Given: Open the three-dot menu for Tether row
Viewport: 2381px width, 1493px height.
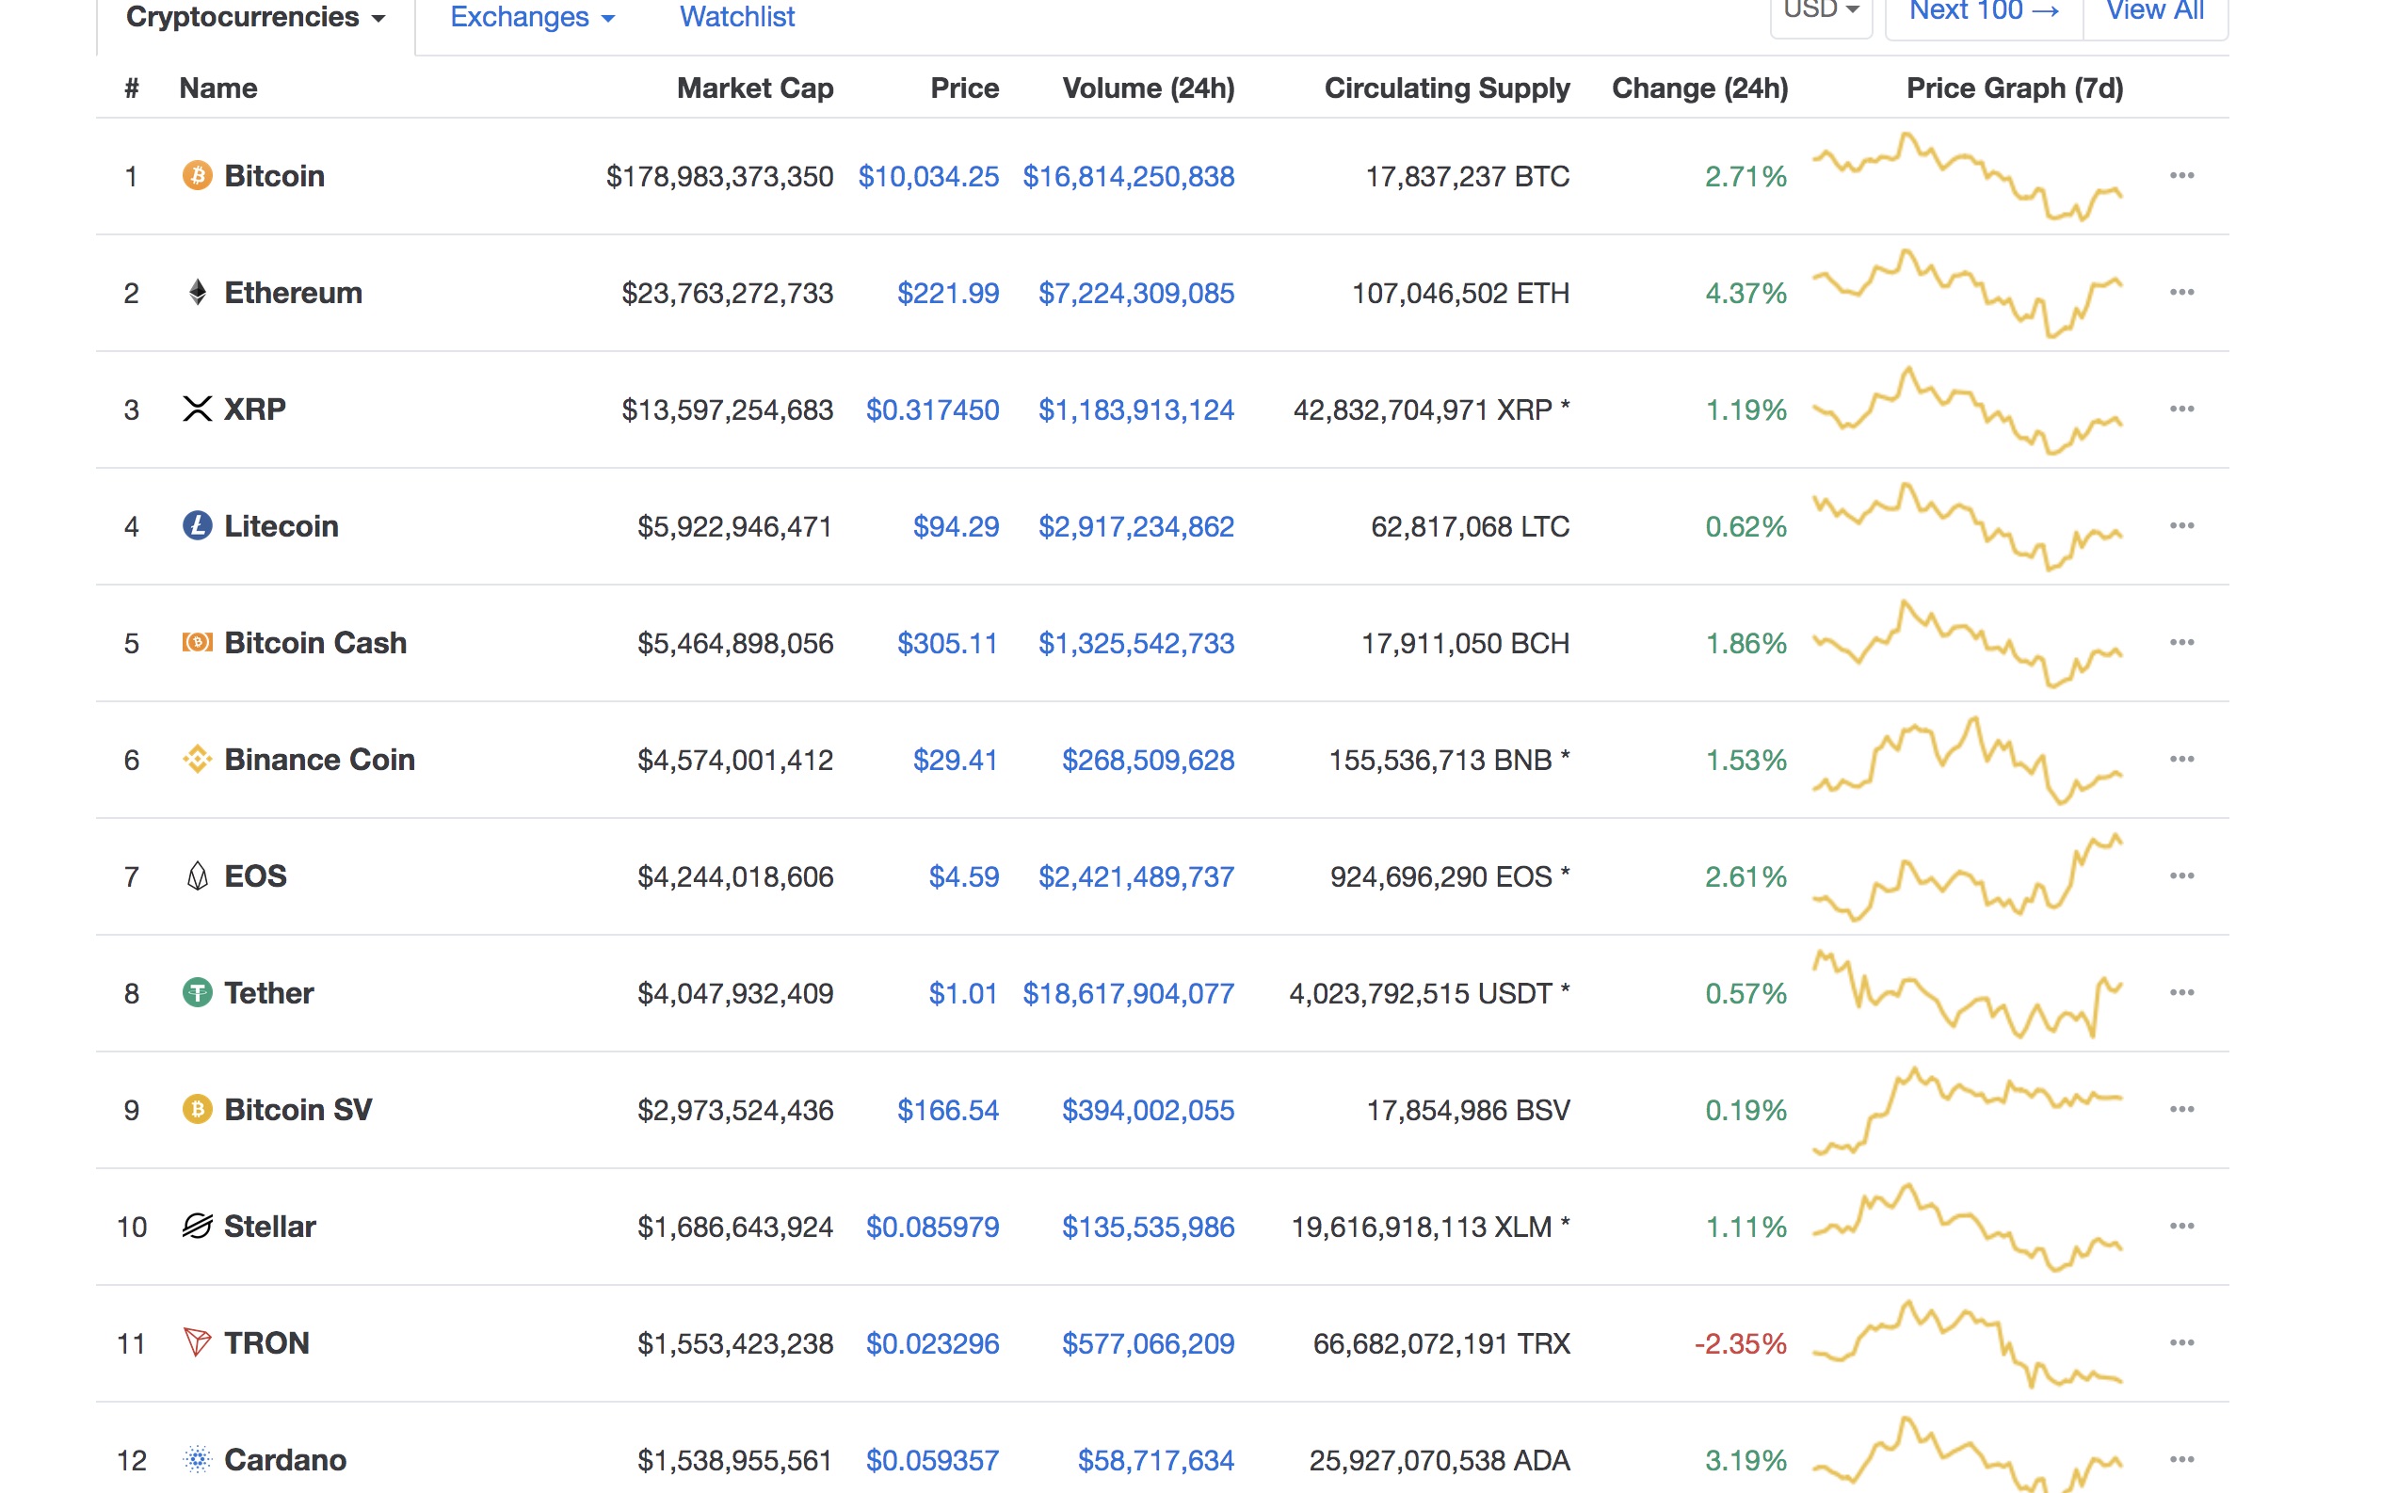Looking at the screenshot, I should click(x=2181, y=992).
